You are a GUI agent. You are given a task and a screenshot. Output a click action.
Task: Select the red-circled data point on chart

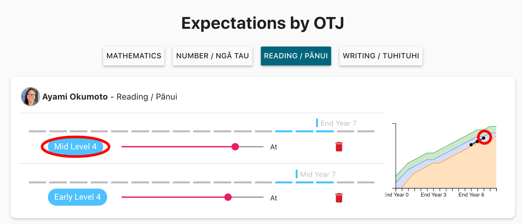click(484, 138)
